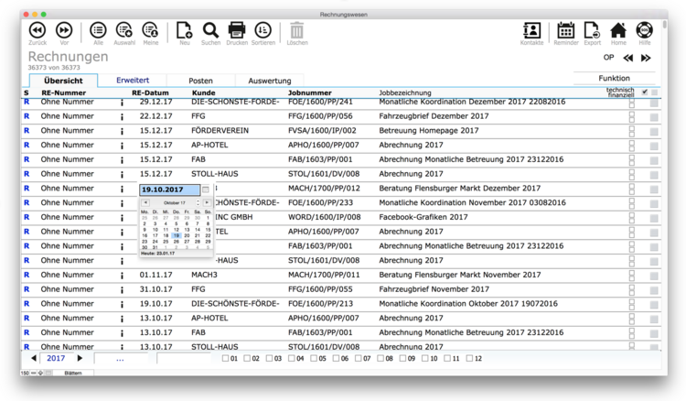Screen dimensions: 686x401
Task: Switch to the Erweitert tab
Action: pyautogui.click(x=134, y=81)
